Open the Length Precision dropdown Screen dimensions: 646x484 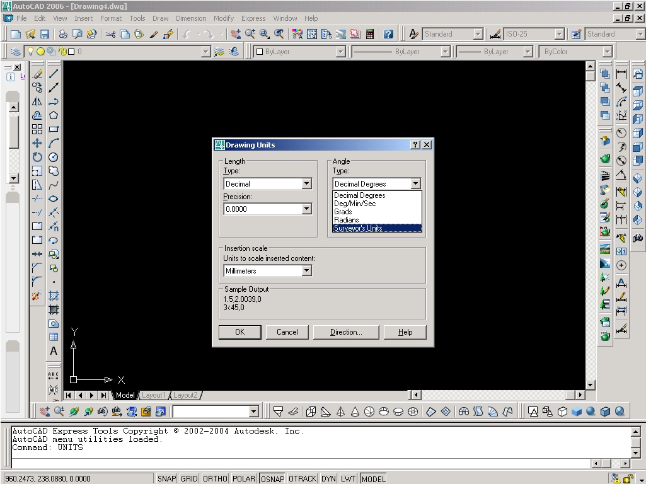[306, 209]
